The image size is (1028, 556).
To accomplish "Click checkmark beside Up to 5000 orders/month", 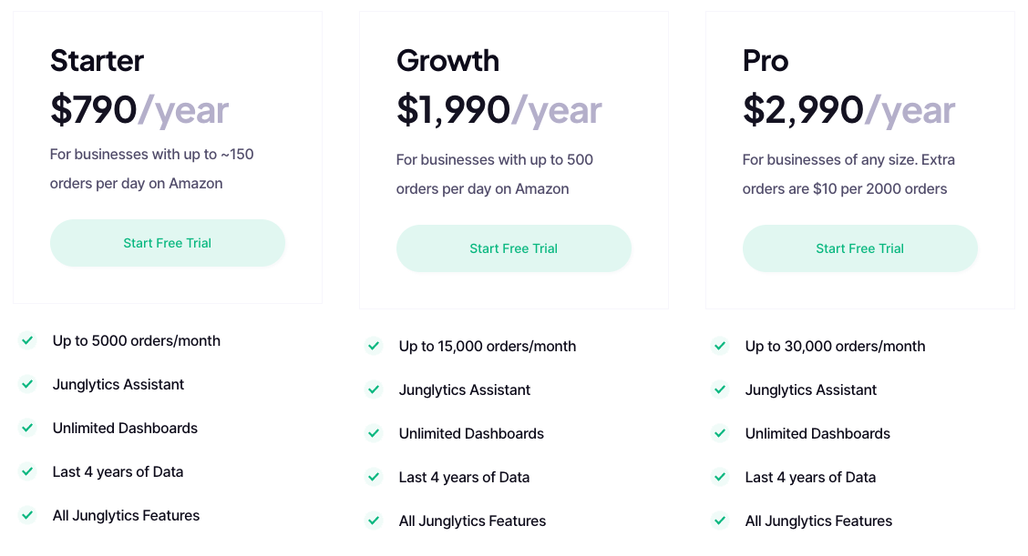I will pyautogui.click(x=27, y=340).
